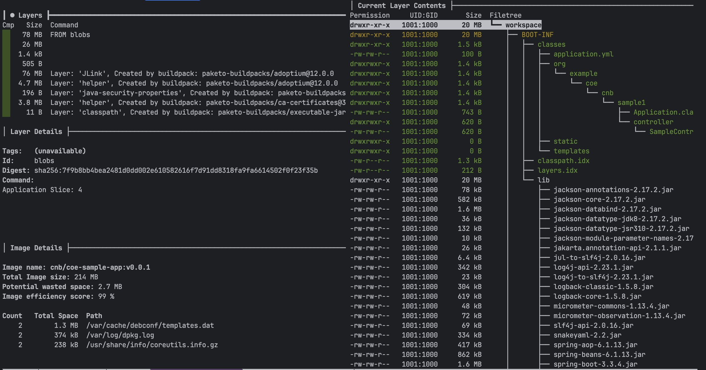
Task: Collapse the BOOT-INF directory node
Action: click(537, 35)
